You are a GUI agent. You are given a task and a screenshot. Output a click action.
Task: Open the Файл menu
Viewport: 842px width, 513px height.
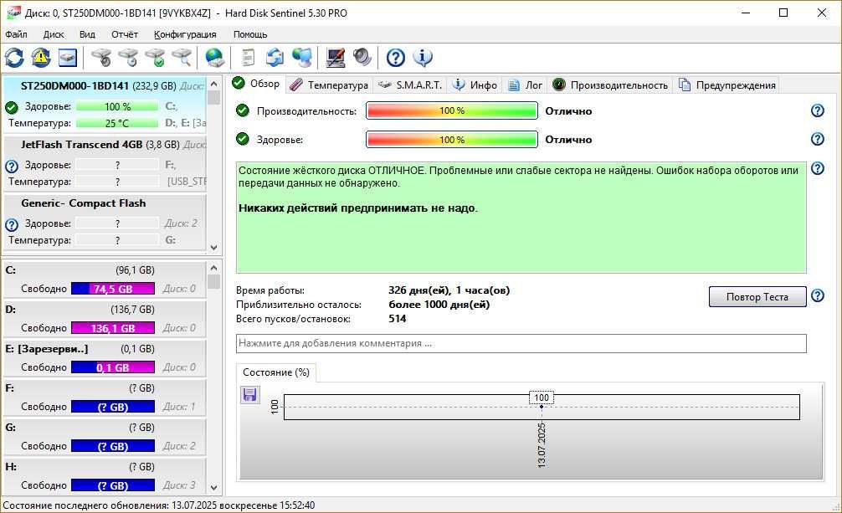(x=16, y=34)
